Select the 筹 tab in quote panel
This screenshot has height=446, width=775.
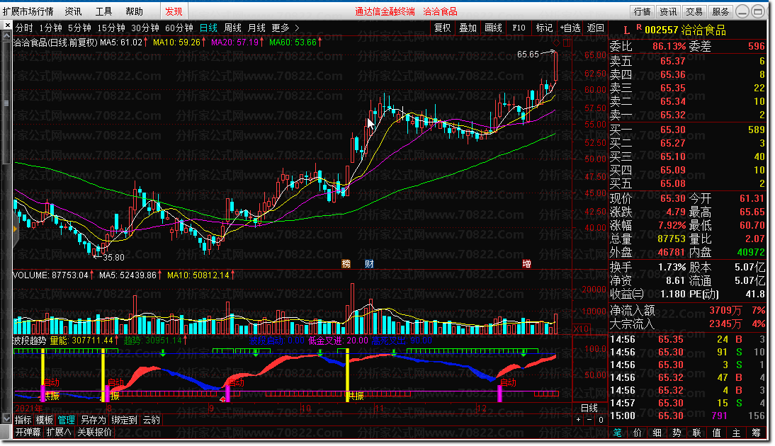tap(756, 433)
